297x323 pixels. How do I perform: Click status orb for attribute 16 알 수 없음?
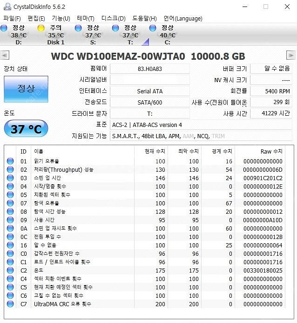click(x=10, y=245)
